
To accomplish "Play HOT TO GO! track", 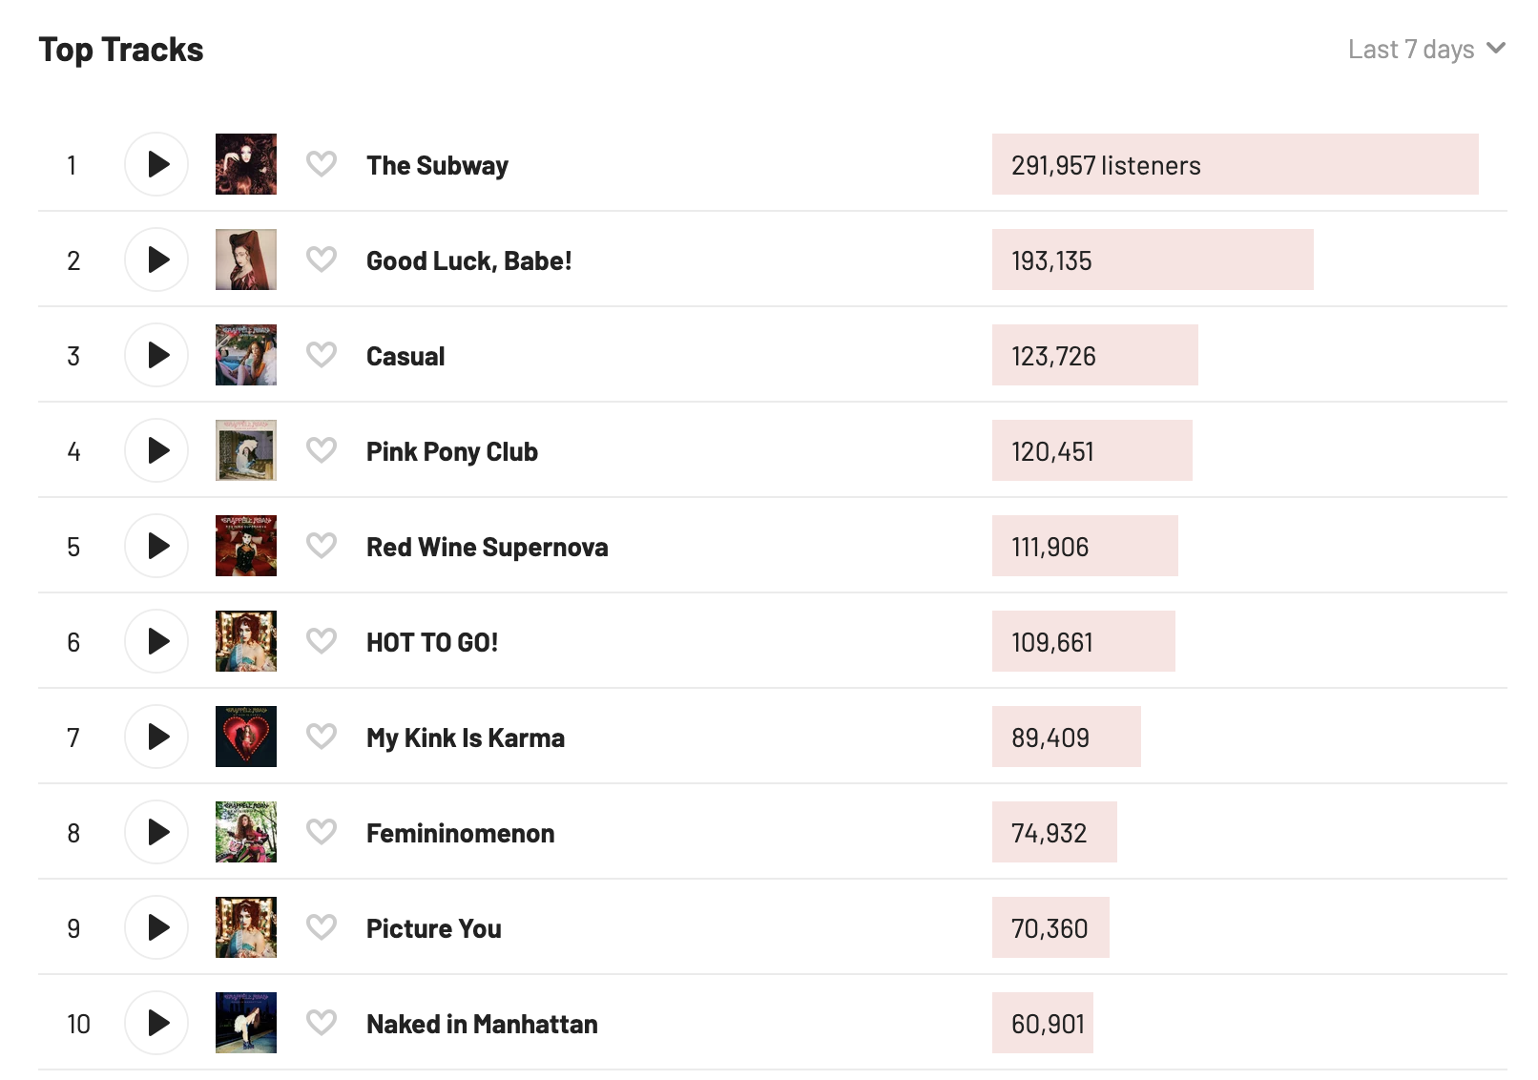I will 156,641.
